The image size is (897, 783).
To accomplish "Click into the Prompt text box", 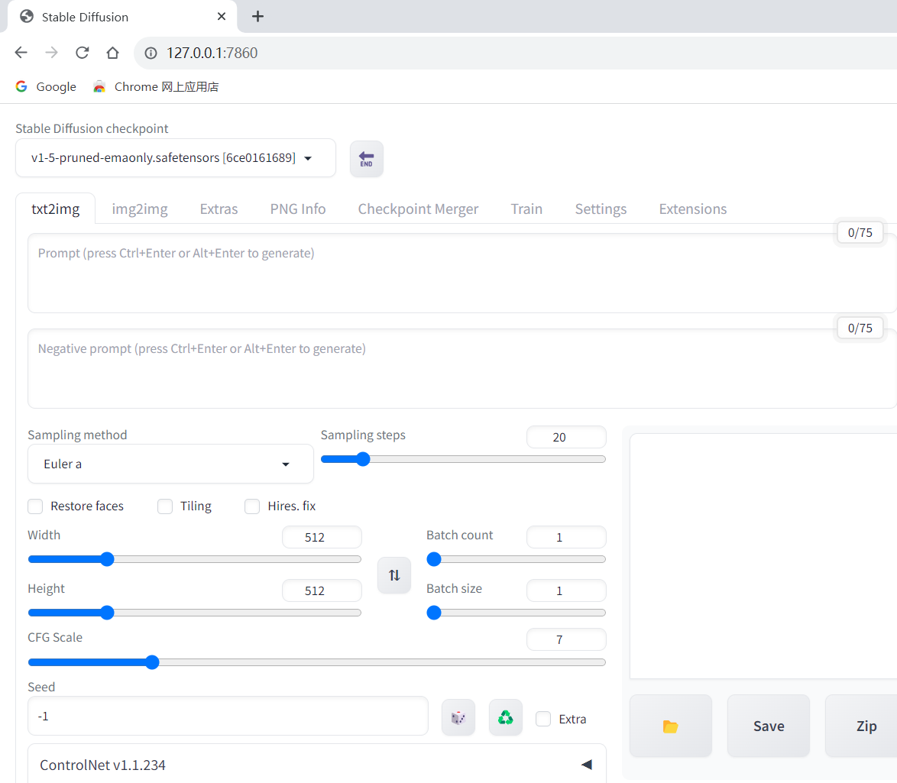I will [462, 273].
